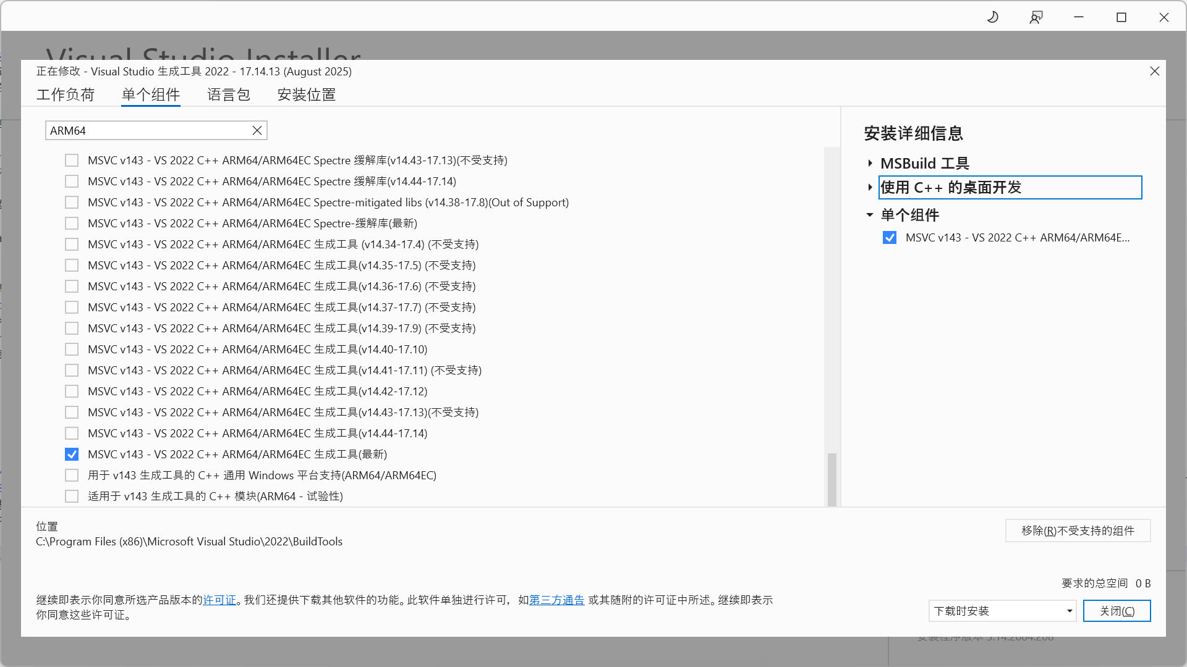Image resolution: width=1187 pixels, height=667 pixels.
Task: Minimize the Visual Studio Installer window
Action: [1079, 17]
